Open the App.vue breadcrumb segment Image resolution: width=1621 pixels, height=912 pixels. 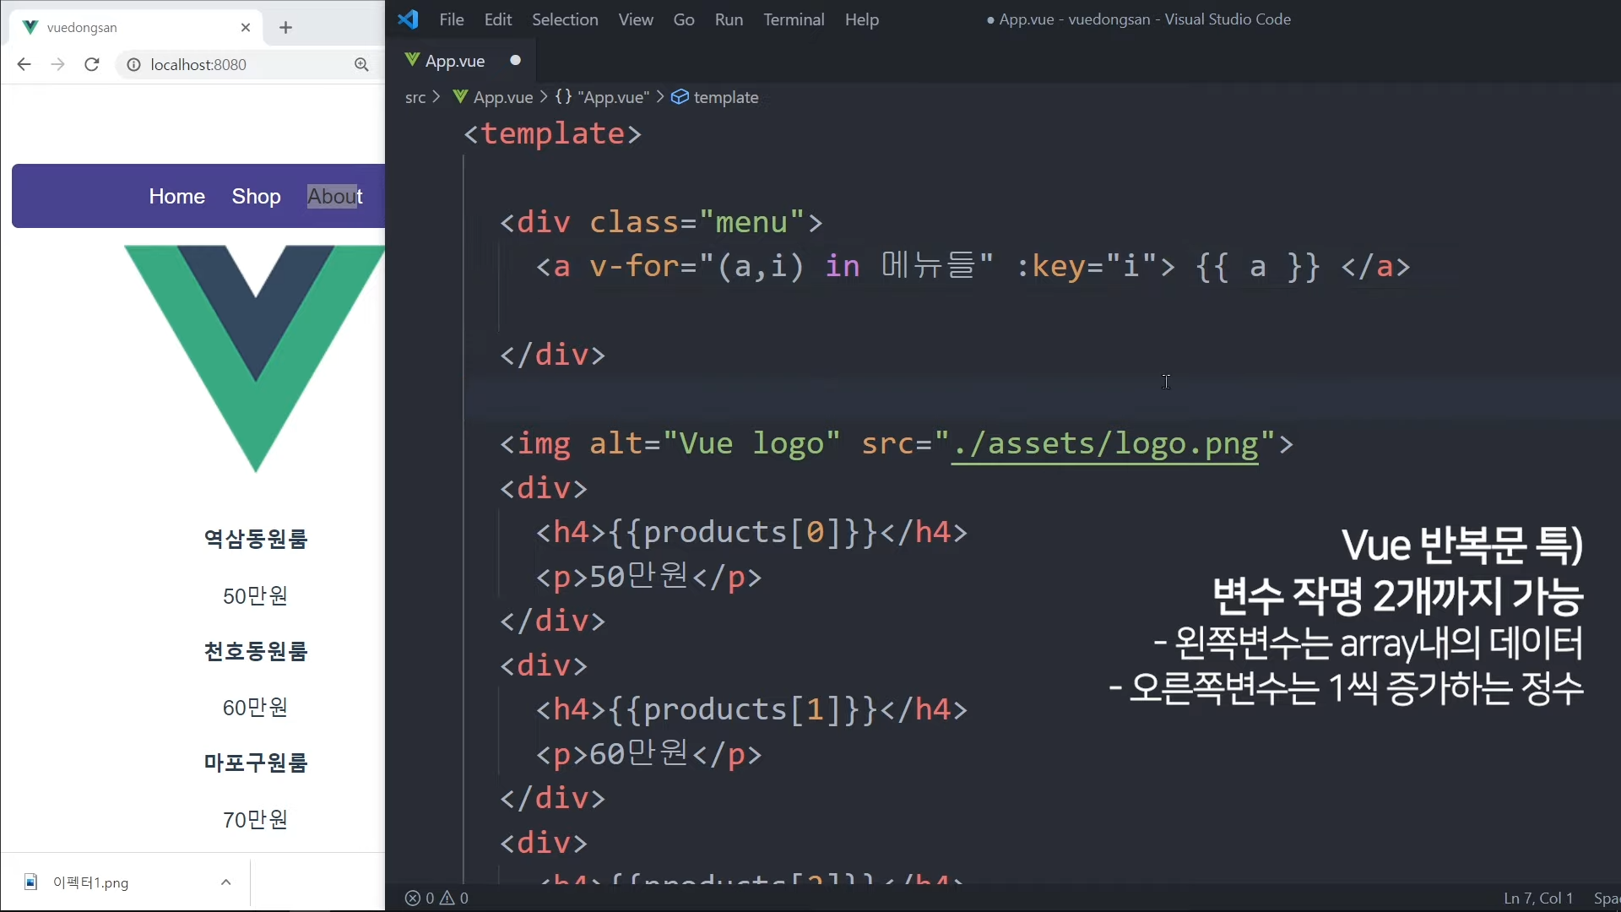point(502,97)
